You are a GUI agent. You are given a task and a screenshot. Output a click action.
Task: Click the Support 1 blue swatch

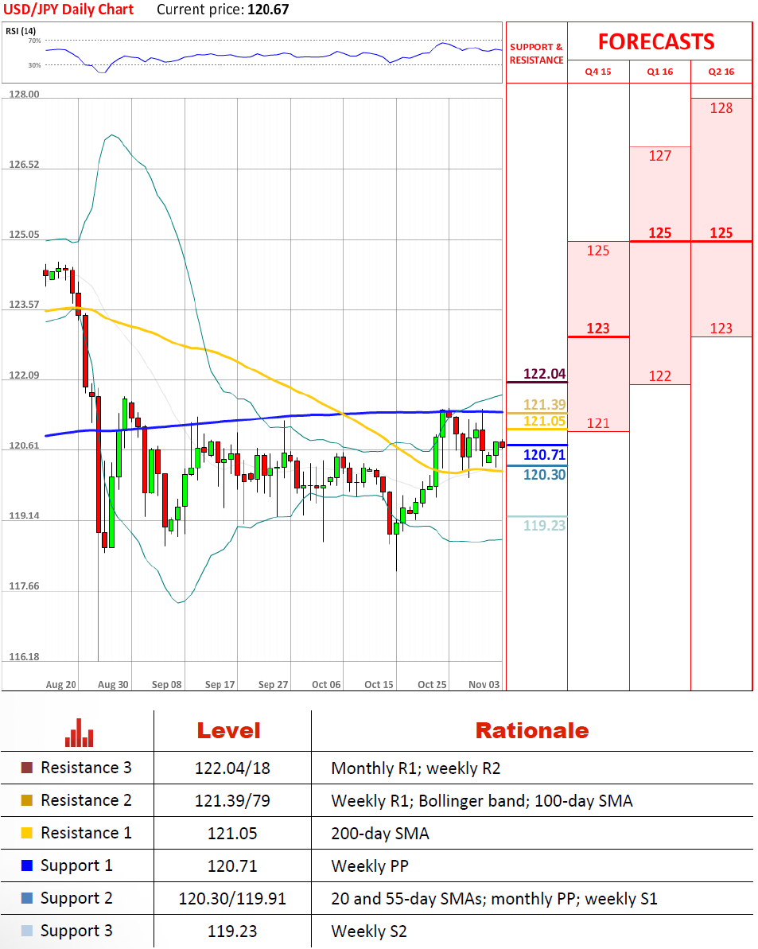coord(26,865)
